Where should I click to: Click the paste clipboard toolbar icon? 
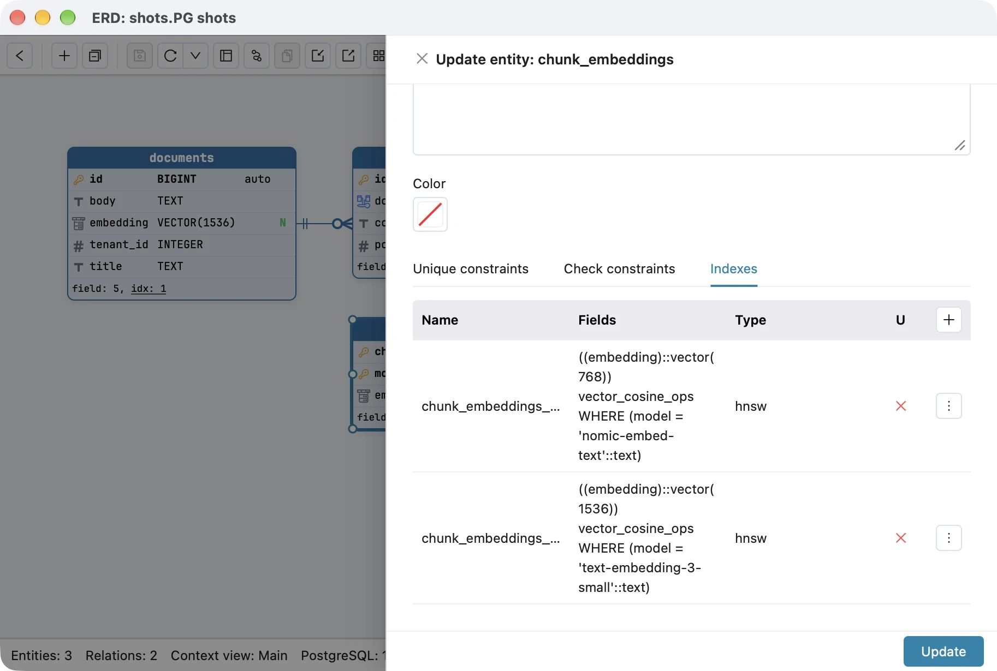(x=287, y=56)
